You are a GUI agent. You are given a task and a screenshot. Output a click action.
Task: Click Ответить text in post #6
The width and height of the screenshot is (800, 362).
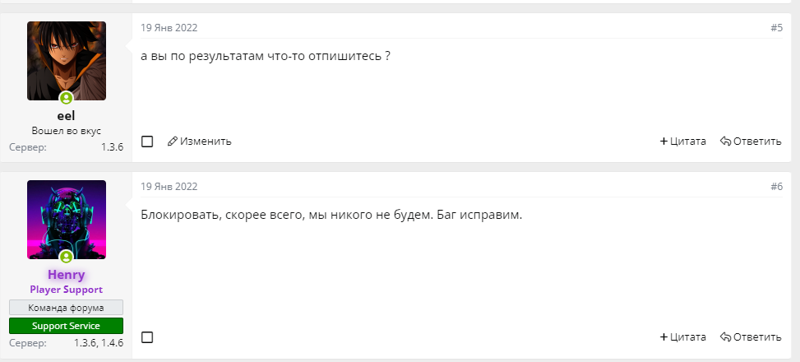757,337
